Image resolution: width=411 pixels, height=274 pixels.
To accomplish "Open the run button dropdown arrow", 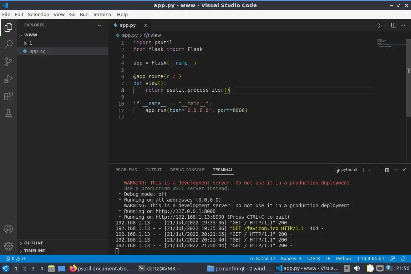I will (385, 25).
